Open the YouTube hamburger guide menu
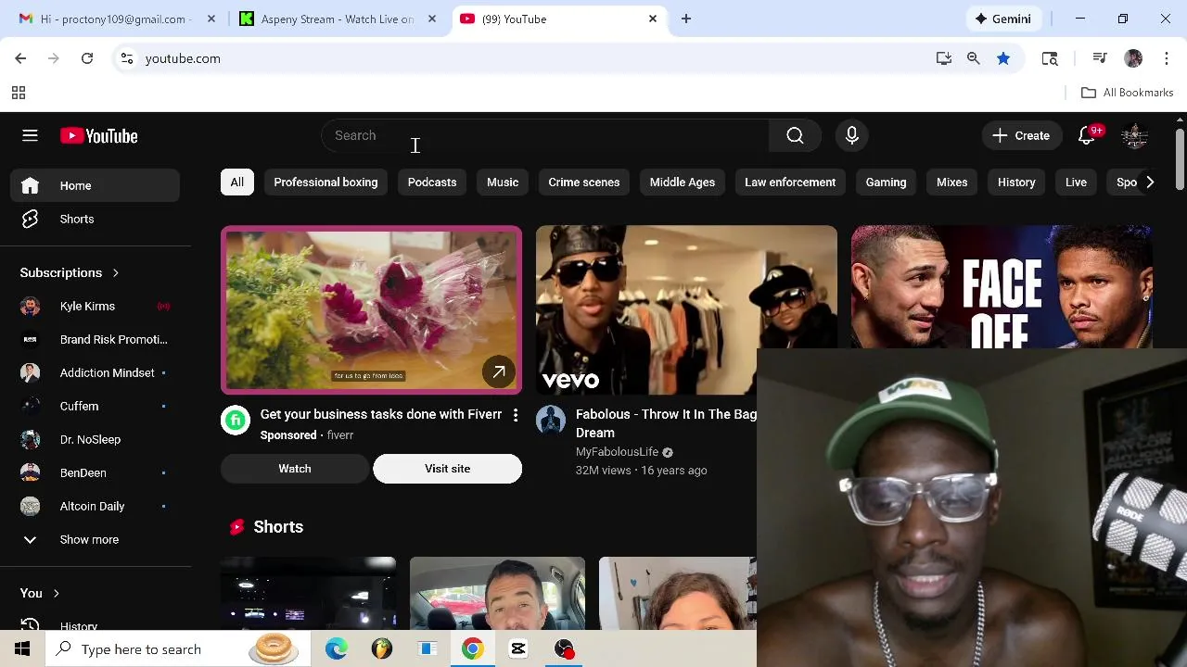The height and width of the screenshot is (667, 1187). (x=30, y=136)
